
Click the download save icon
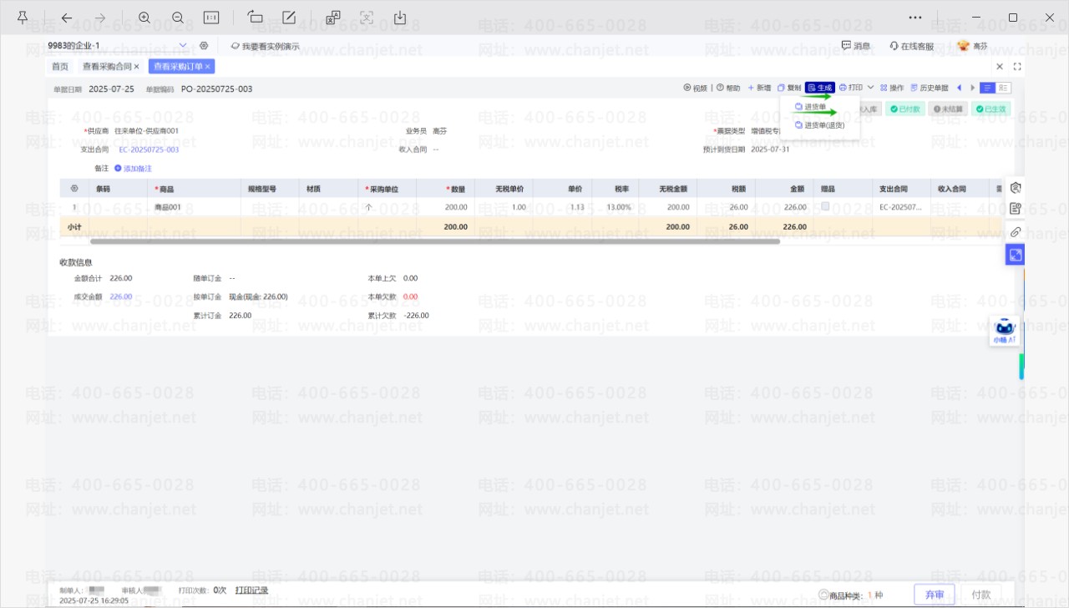click(400, 18)
